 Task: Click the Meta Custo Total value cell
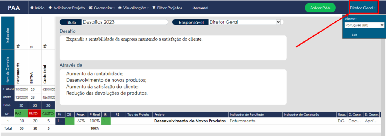[48, 97]
